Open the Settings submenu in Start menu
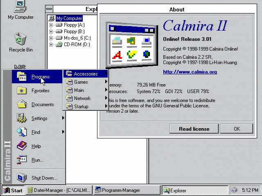262x196 pixels. 39,118
